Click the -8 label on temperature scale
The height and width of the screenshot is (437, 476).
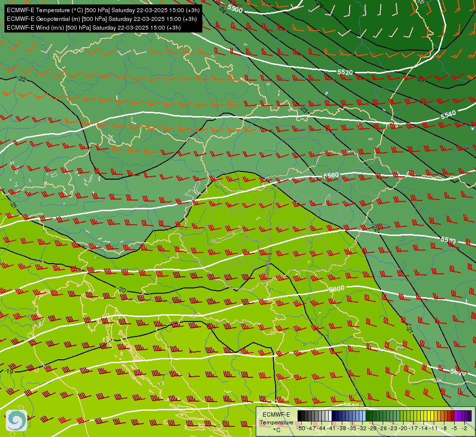pyautogui.click(x=444, y=428)
